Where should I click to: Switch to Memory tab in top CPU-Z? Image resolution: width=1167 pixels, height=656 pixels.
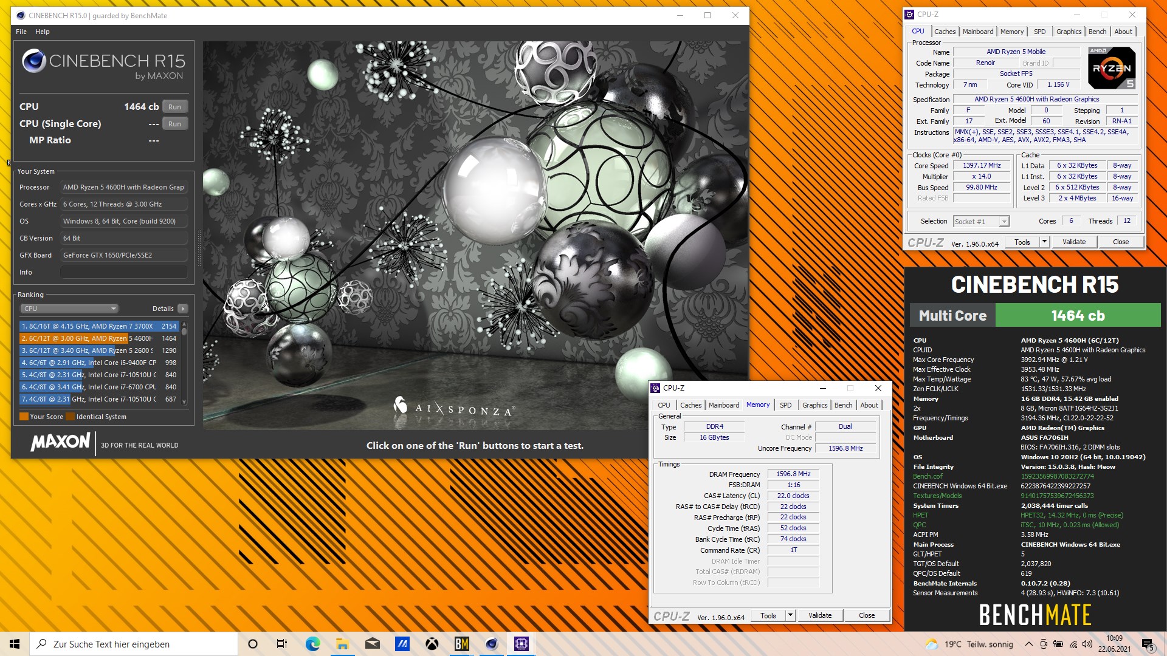(x=1012, y=32)
